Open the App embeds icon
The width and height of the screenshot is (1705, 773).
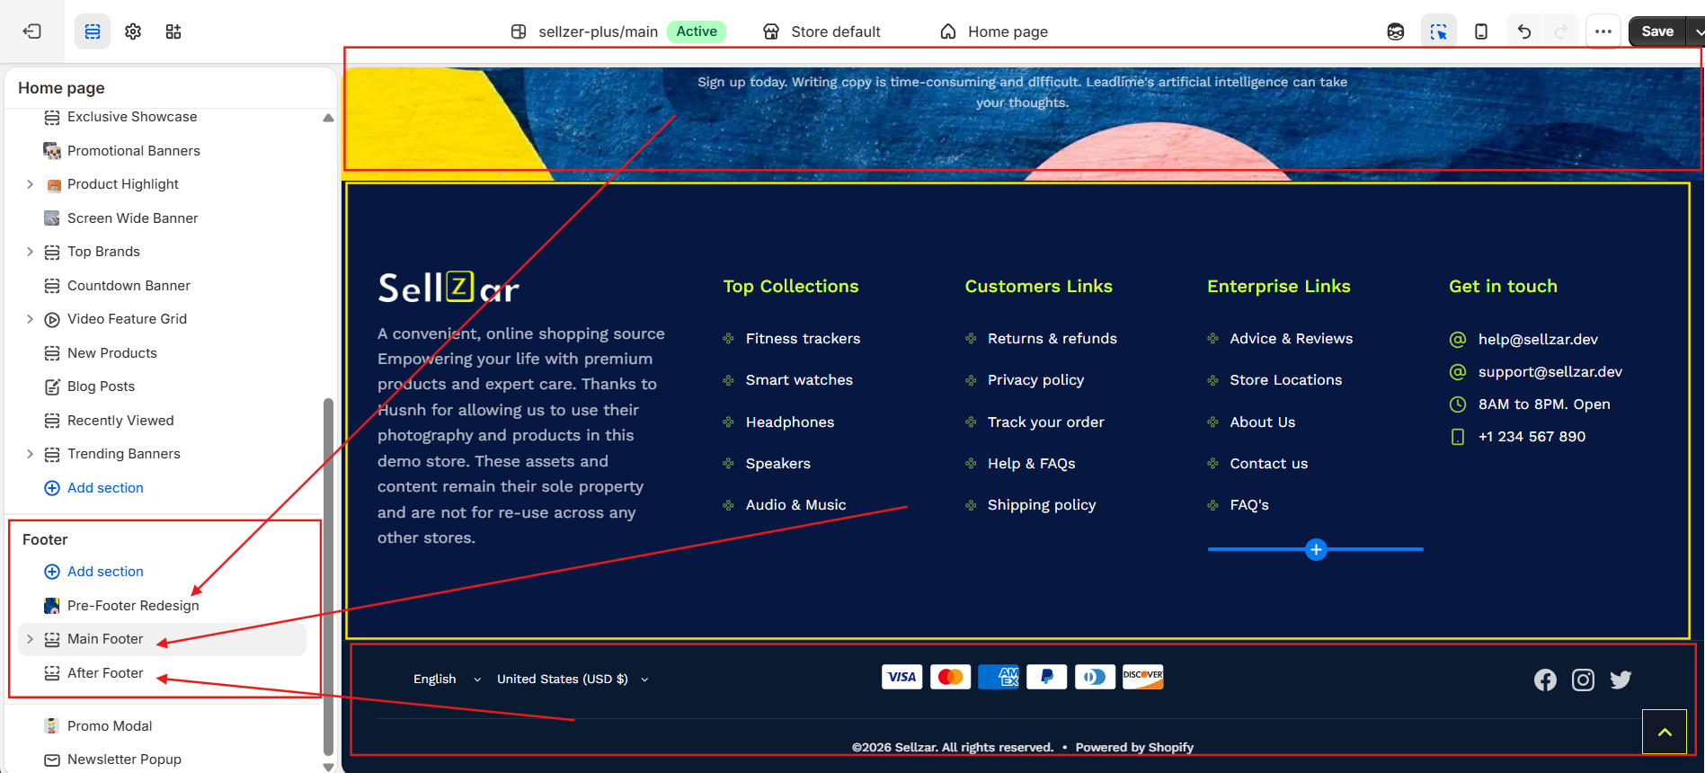[x=173, y=31]
